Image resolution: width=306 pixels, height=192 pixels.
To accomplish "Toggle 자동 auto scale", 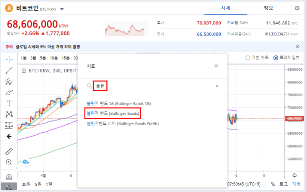I will (x=296, y=184).
